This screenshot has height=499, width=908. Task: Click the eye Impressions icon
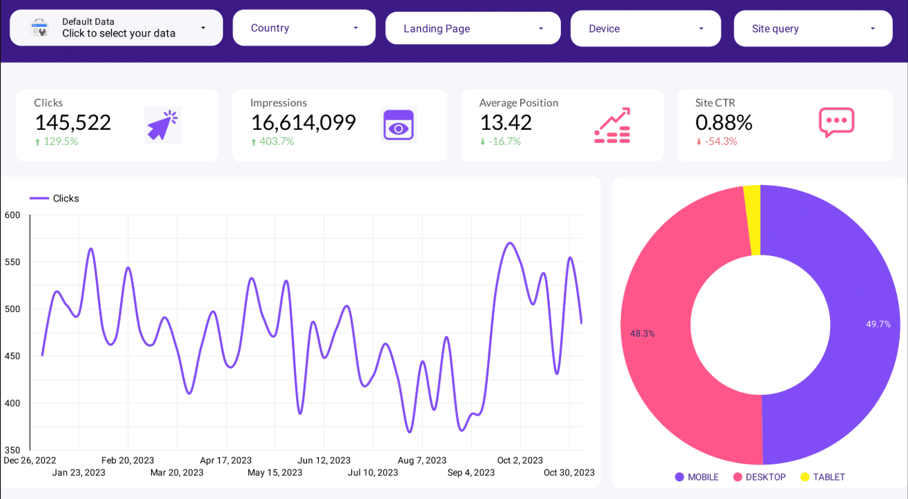(x=398, y=126)
